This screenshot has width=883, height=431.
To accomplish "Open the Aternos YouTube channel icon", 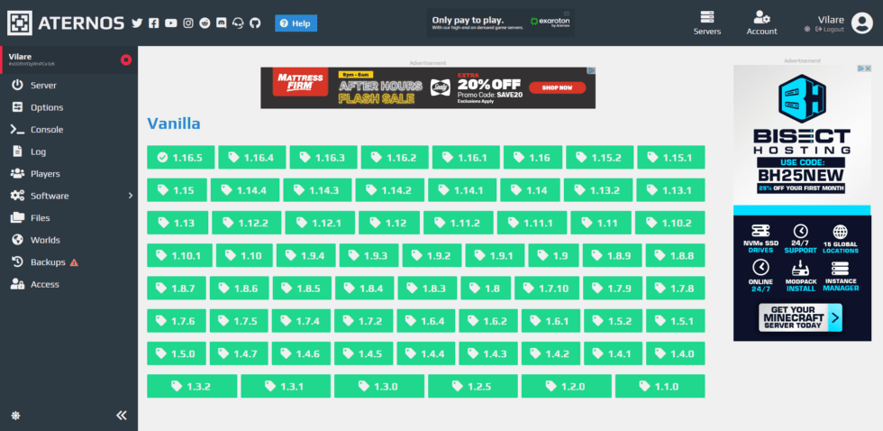I will [170, 23].
